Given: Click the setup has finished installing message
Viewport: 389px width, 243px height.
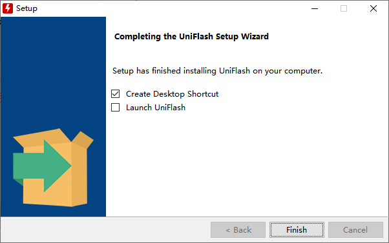Looking at the screenshot, I should click(217, 71).
